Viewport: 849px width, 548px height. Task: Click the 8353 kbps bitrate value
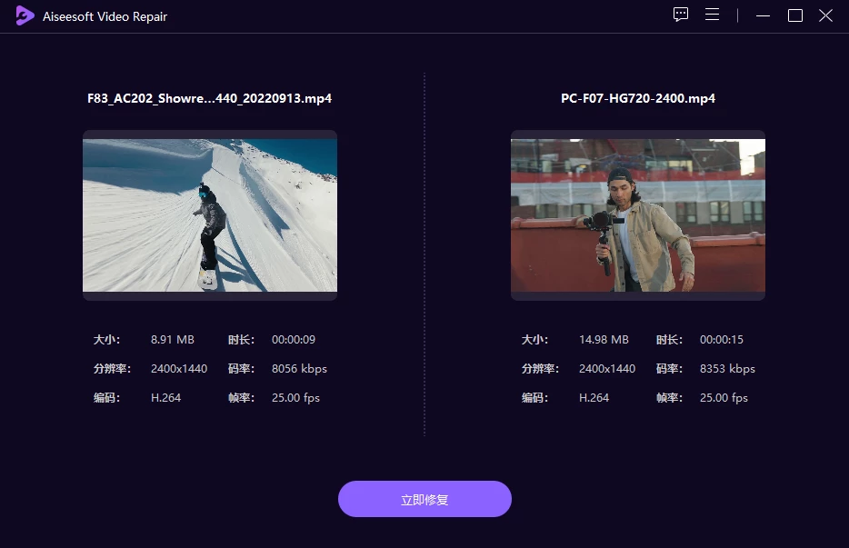727,369
